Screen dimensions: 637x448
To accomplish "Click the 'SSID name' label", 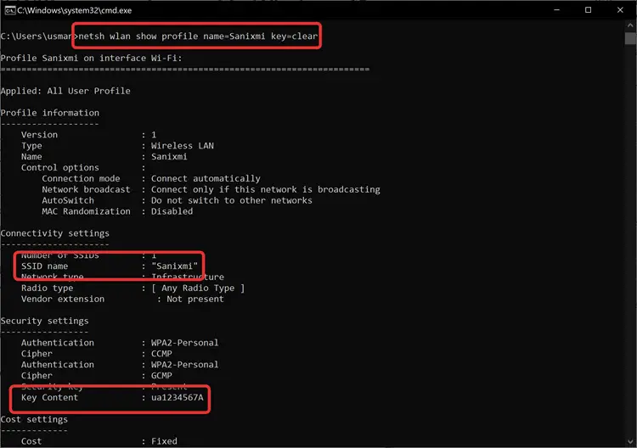I will pyautogui.click(x=45, y=266).
